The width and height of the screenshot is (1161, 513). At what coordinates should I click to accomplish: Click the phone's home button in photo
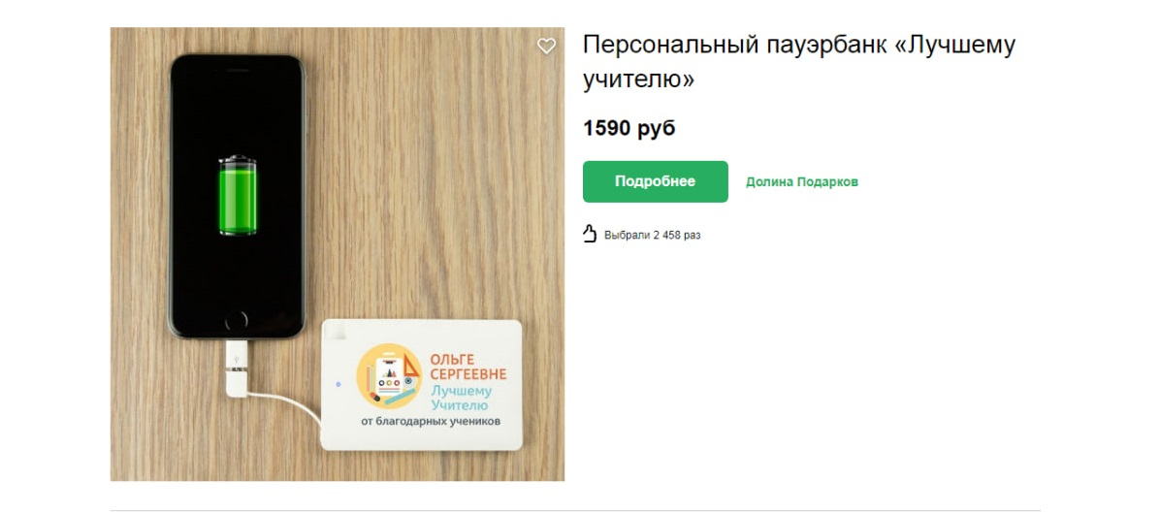[x=237, y=321]
